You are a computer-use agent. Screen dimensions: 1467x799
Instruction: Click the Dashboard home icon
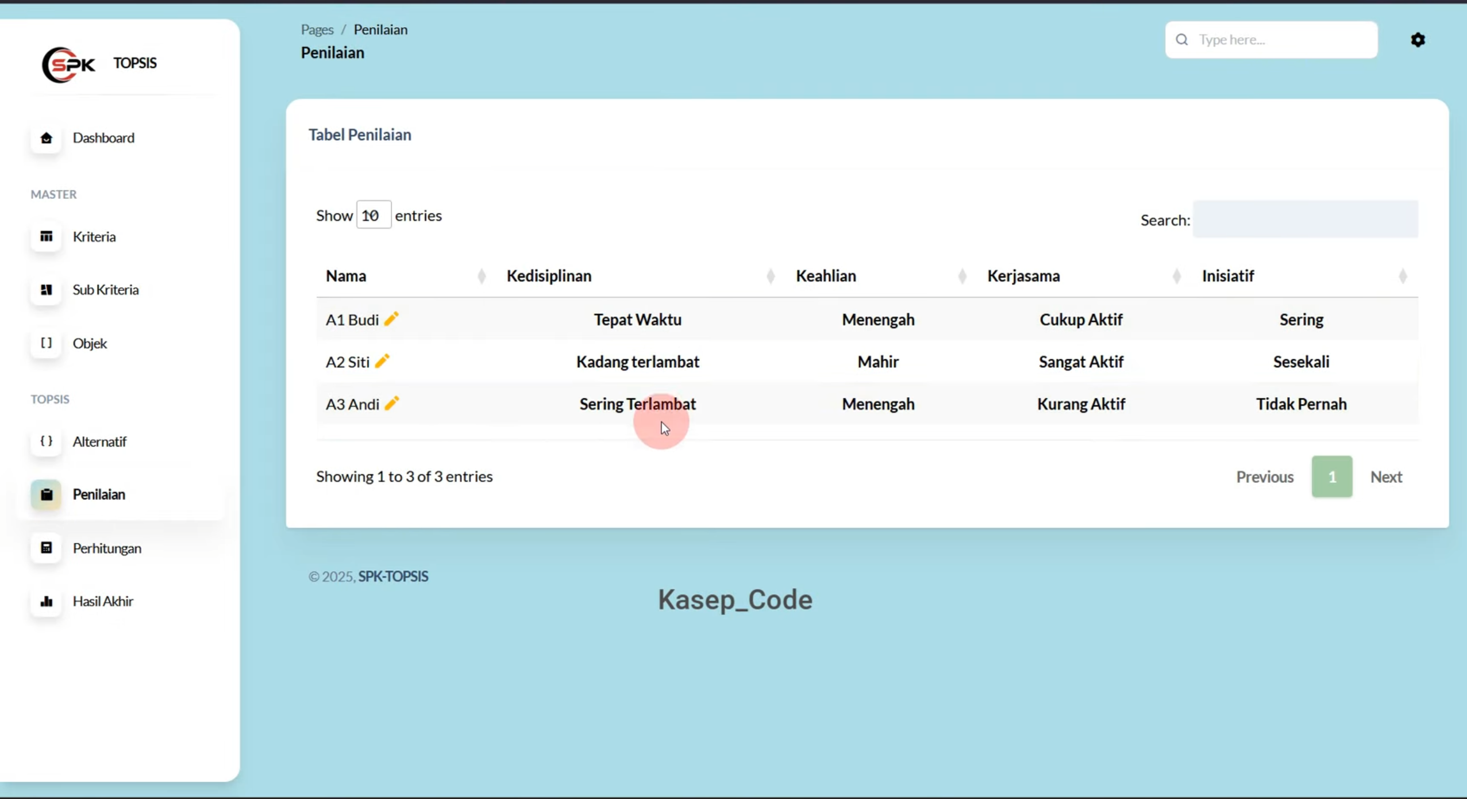(46, 138)
